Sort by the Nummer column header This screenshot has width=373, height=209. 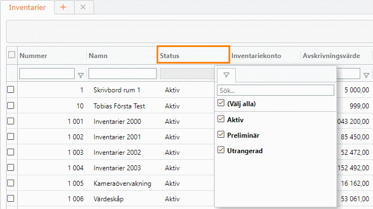[x=33, y=56]
